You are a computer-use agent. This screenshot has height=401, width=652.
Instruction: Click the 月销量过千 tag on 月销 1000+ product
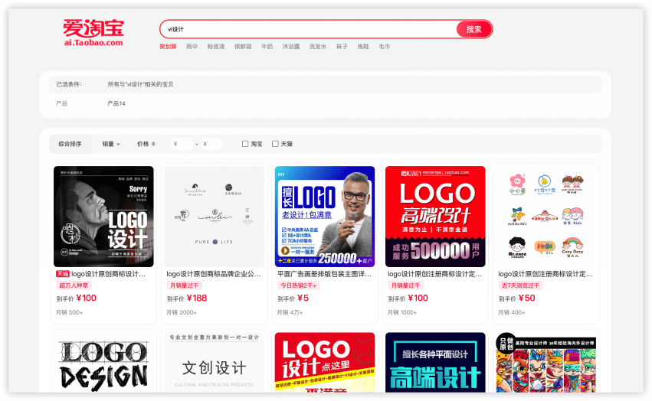405,285
